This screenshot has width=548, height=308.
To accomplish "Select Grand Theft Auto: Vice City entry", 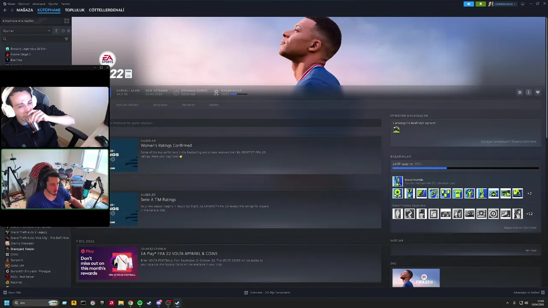I will pos(39,238).
